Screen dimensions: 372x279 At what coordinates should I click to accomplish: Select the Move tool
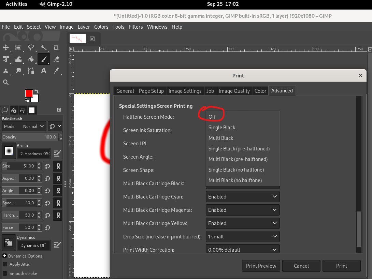pos(6,47)
